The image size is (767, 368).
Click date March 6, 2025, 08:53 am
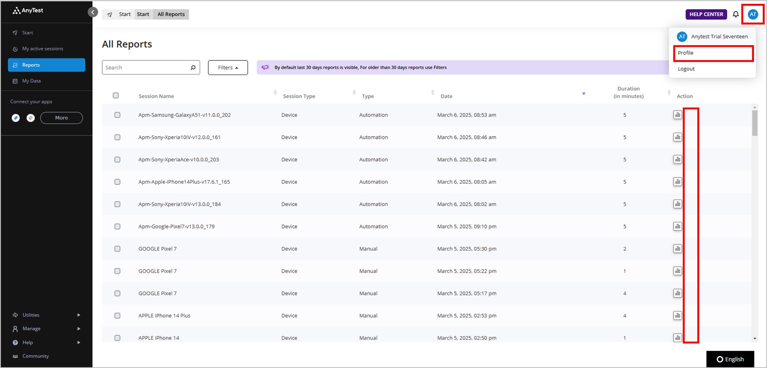(467, 115)
